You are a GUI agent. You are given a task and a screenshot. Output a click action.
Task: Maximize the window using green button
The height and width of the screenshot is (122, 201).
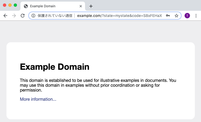[15, 5]
